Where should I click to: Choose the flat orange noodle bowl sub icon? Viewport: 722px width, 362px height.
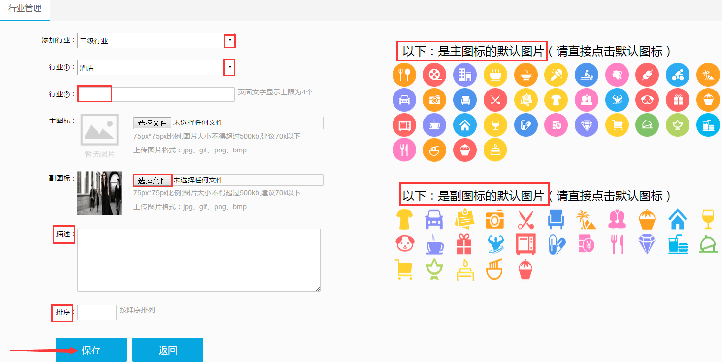click(495, 270)
